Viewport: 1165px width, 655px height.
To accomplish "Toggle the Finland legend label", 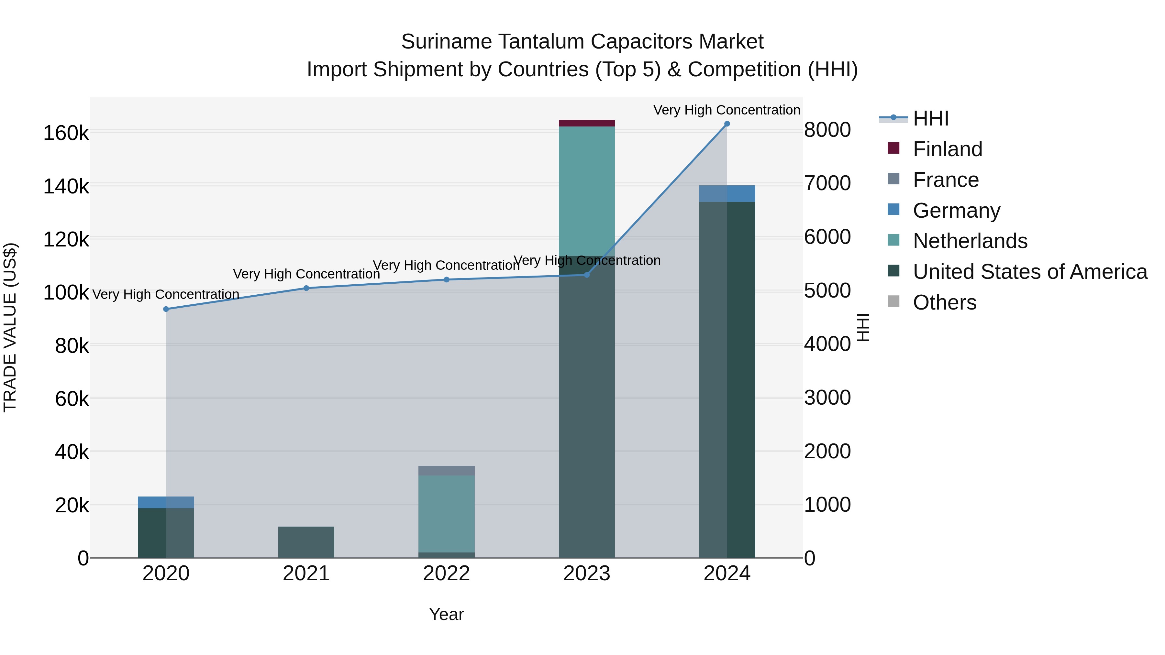I will 948,149.
